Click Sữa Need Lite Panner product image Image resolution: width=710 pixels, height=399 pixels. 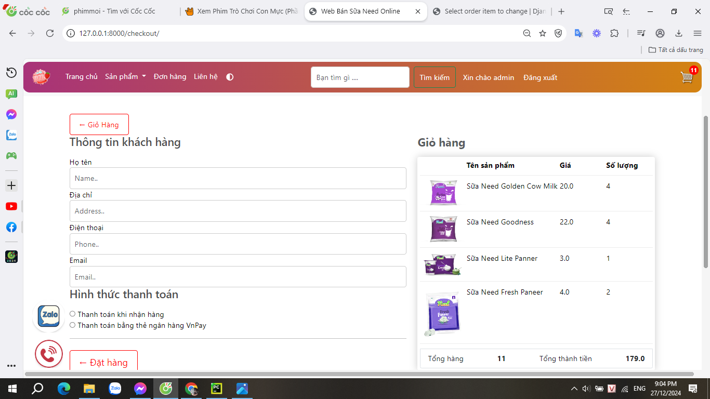[x=442, y=264]
